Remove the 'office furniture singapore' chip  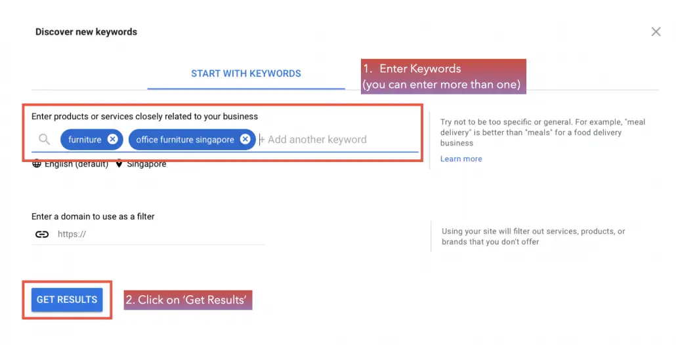click(x=245, y=139)
